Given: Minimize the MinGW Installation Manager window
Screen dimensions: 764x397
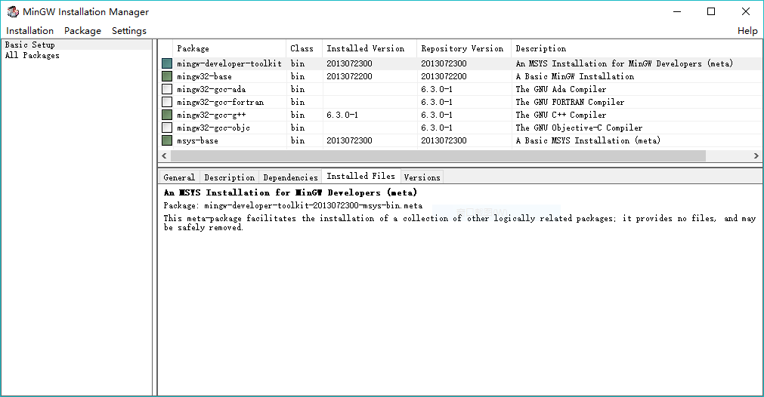Looking at the screenshot, I should coord(677,11).
